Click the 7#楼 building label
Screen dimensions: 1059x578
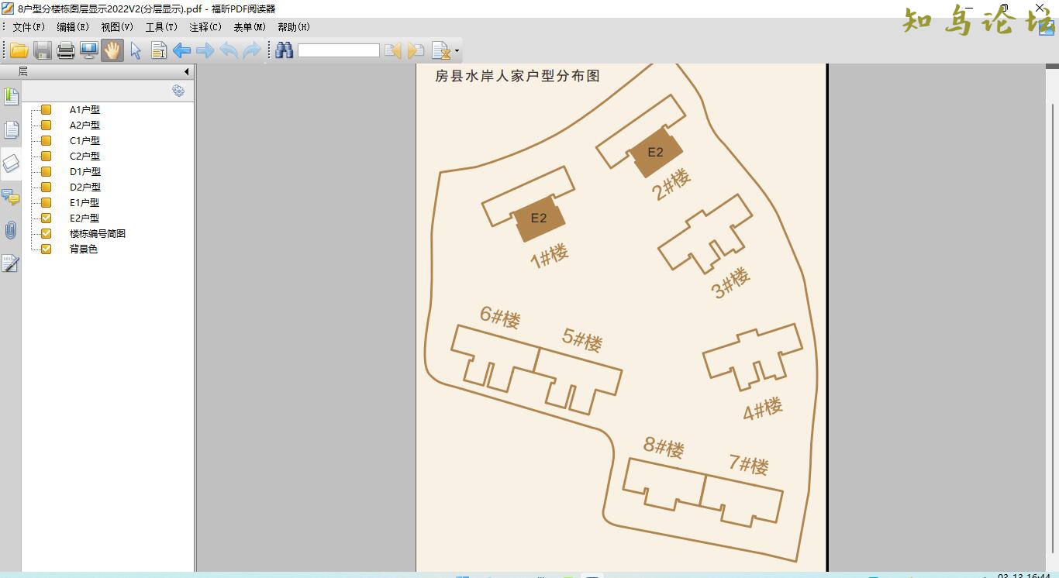749,465
